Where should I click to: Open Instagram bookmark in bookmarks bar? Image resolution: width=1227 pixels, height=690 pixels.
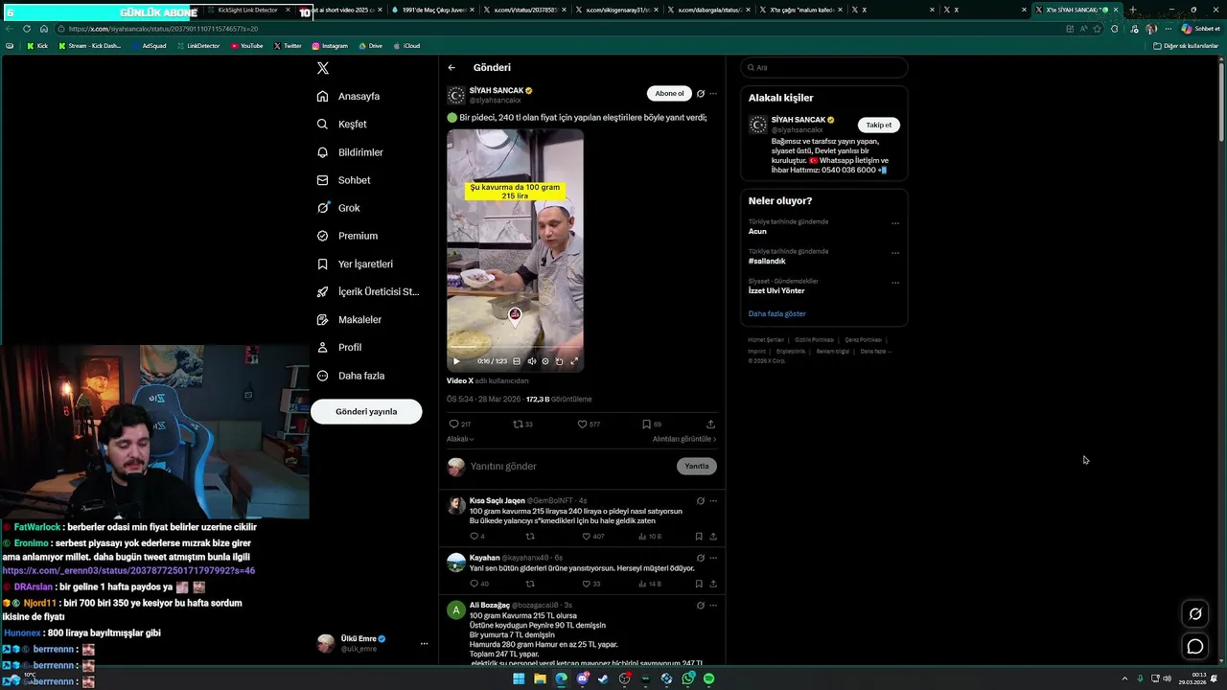[x=330, y=46]
